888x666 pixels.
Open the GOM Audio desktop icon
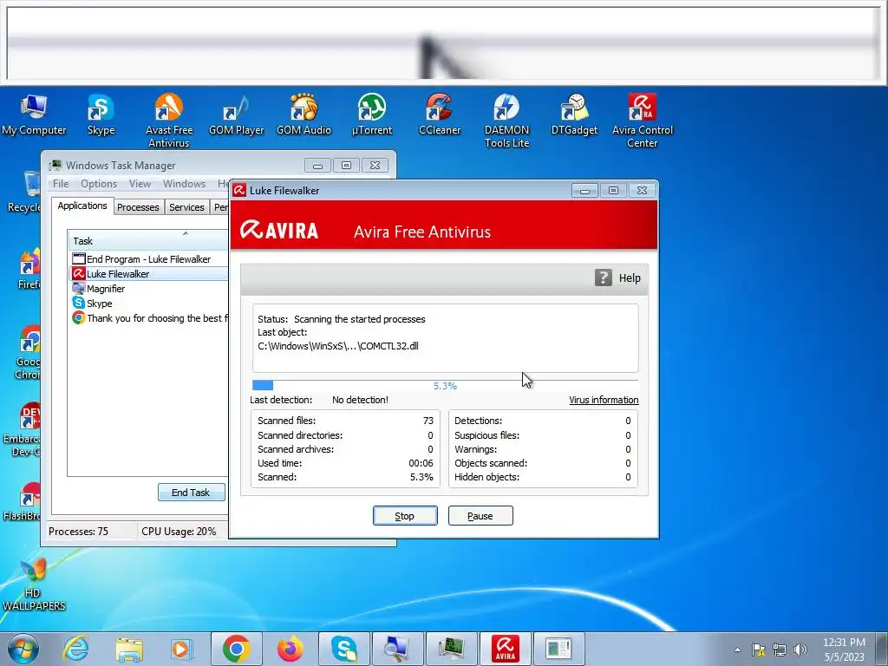[304, 115]
